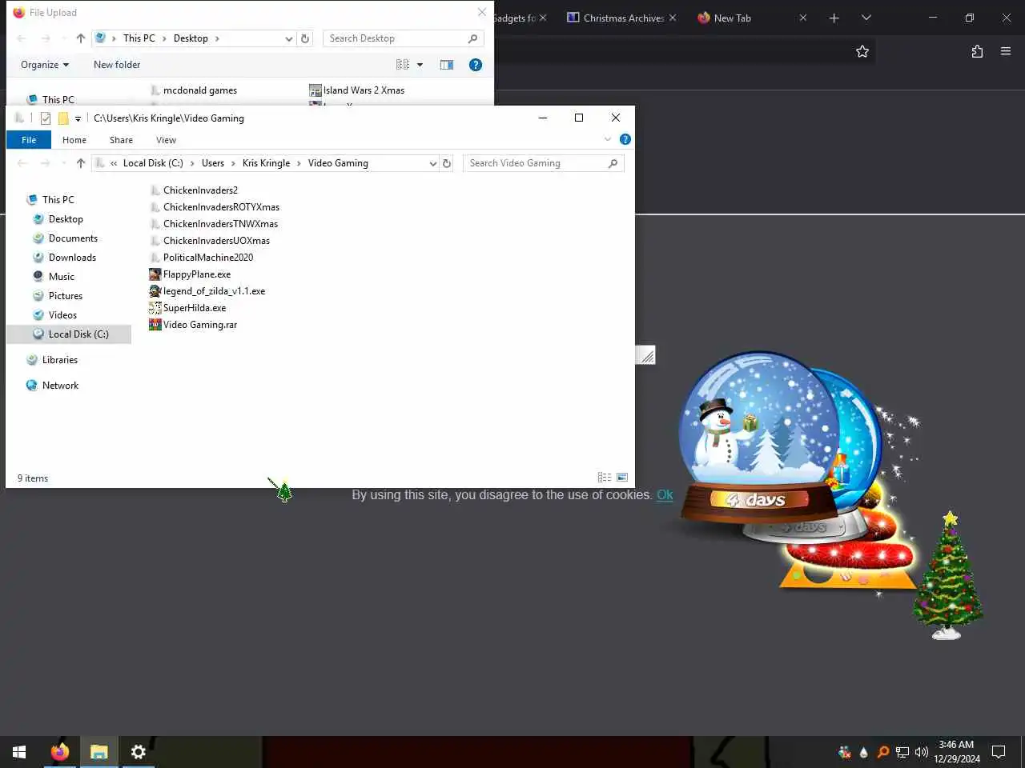Click New folder in File Upload dialog
Image resolution: width=1025 pixels, height=768 pixels.
click(117, 65)
